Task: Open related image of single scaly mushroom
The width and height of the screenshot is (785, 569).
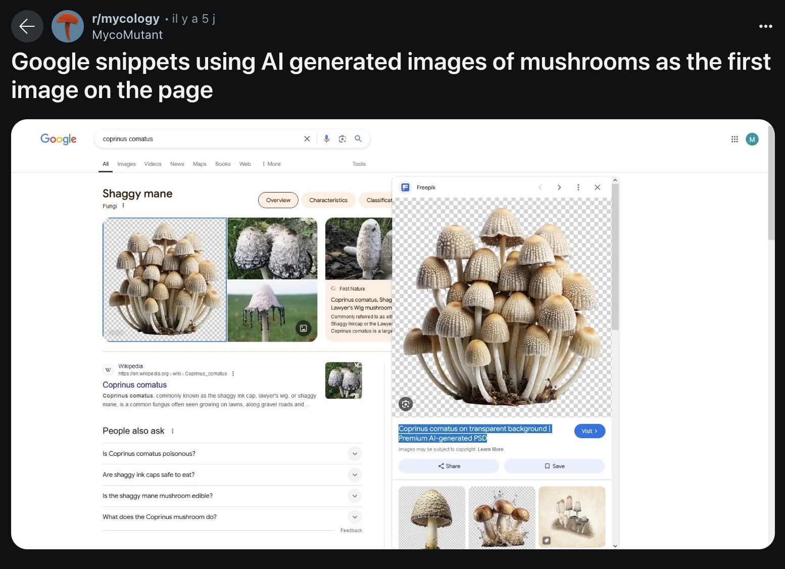Action: [x=432, y=517]
